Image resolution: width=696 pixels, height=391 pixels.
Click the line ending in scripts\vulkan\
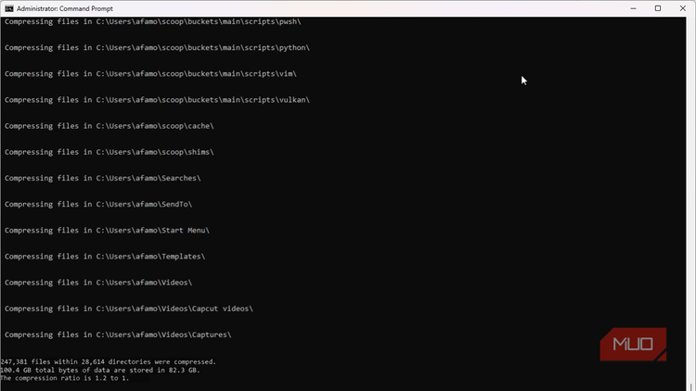coord(157,100)
